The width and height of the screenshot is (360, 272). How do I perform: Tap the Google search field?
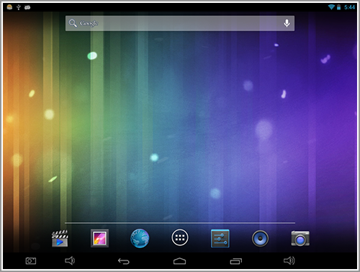(x=180, y=23)
